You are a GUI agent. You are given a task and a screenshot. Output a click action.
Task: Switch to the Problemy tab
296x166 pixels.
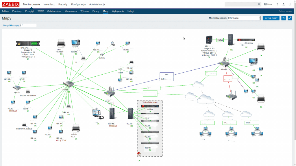tap(17, 11)
